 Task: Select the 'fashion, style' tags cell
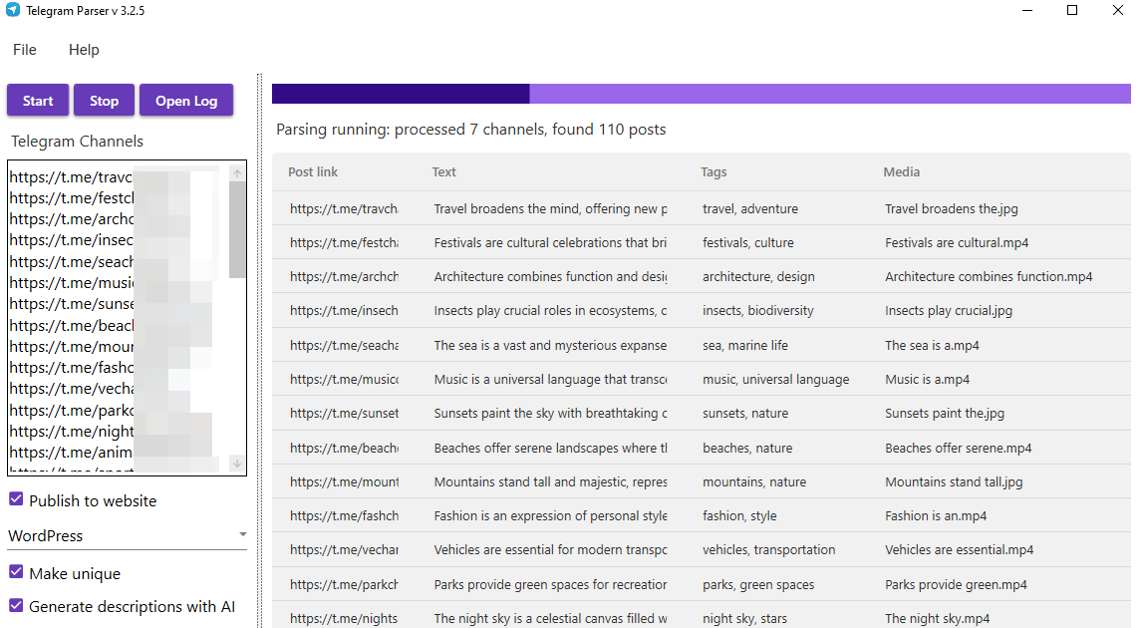coord(739,516)
